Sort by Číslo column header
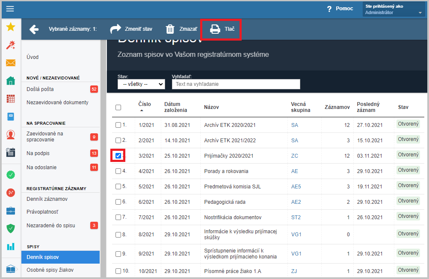Screen dimensions: 429x279 (x=145, y=104)
